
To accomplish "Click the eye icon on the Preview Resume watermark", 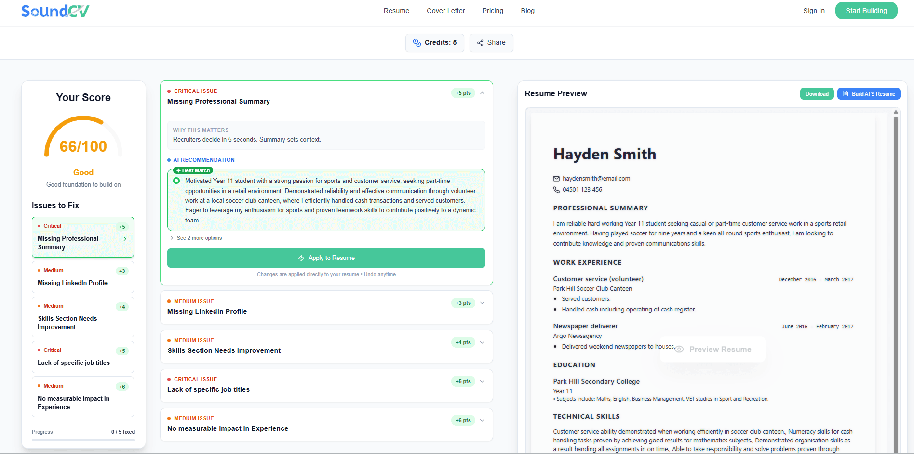I will click(679, 349).
